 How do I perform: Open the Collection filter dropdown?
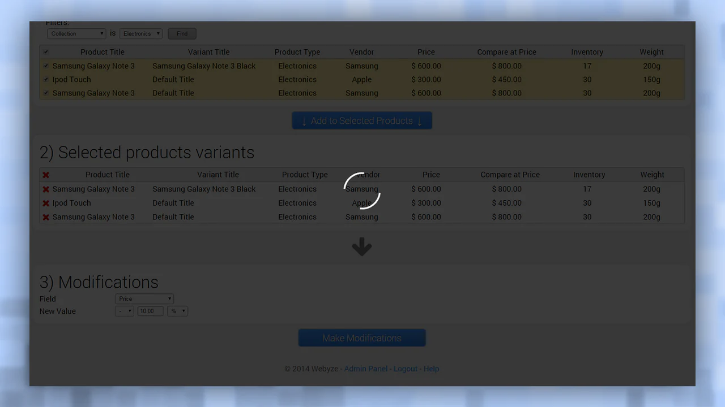tap(76, 34)
